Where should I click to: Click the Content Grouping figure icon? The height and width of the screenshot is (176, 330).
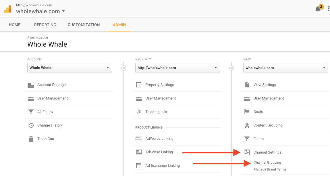[247, 125]
